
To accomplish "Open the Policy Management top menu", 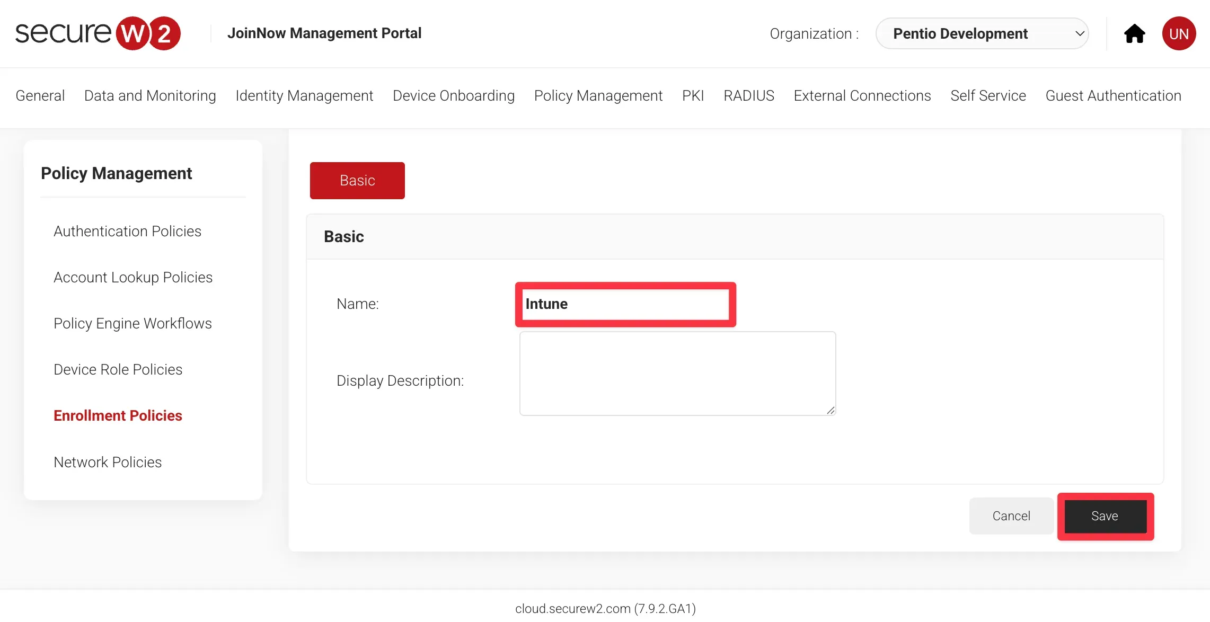I will point(598,96).
